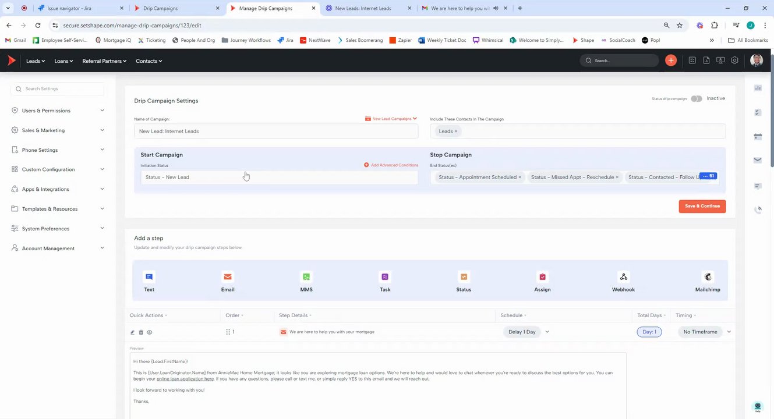This screenshot has height=419, width=774.
Task: Open the phone call icon in right sidebar
Action: (758, 210)
